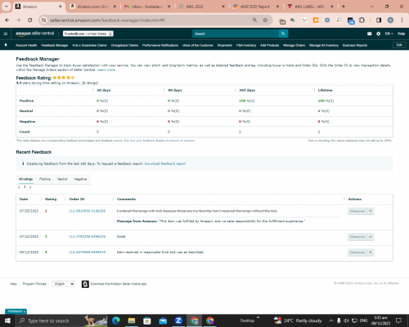409x327 pixels.
Task: Switch to Positive ratings tab
Action: click(45, 179)
